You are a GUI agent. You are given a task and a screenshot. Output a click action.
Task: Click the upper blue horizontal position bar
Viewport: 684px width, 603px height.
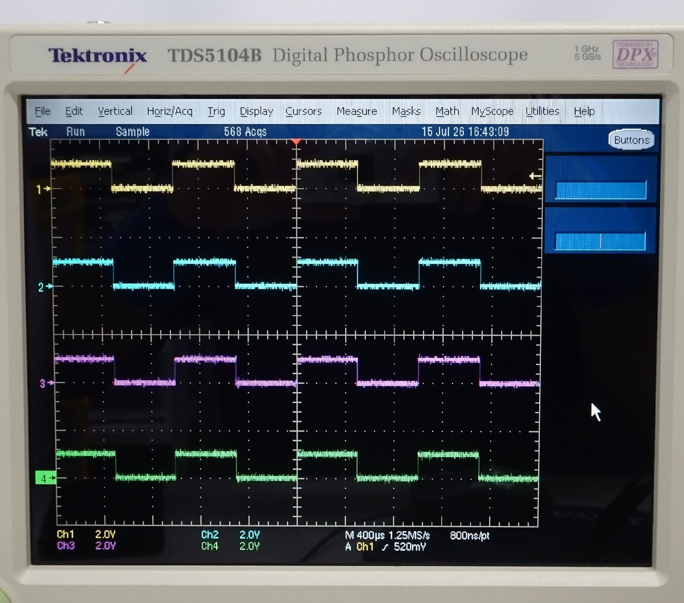pyautogui.click(x=601, y=190)
